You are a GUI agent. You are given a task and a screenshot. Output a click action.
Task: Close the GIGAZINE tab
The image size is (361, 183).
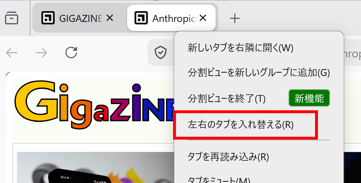pyautogui.click(x=110, y=18)
